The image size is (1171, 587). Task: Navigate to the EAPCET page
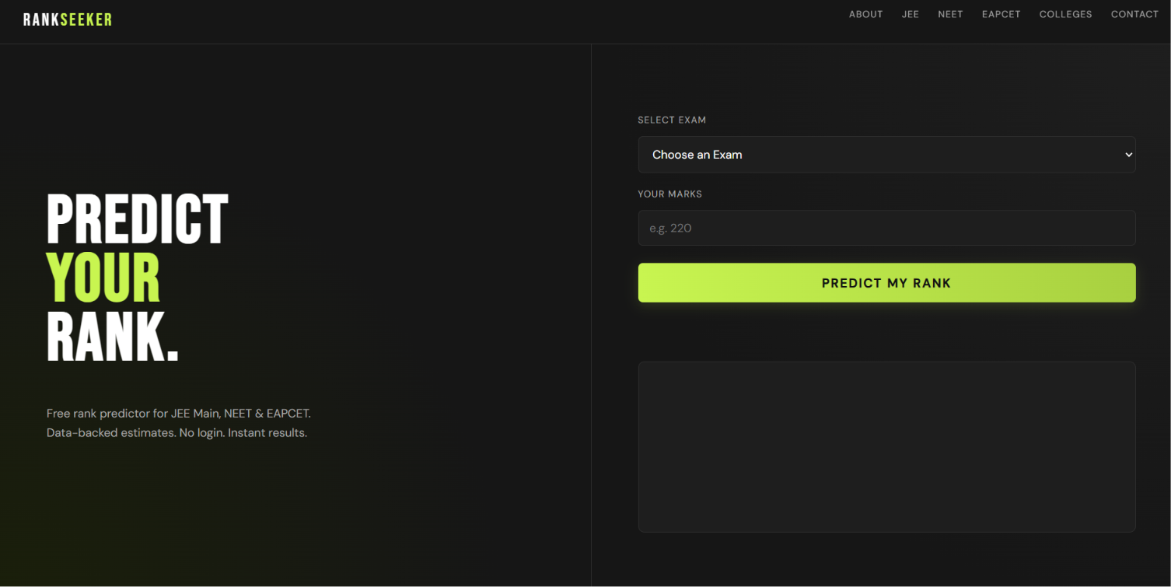(1001, 14)
